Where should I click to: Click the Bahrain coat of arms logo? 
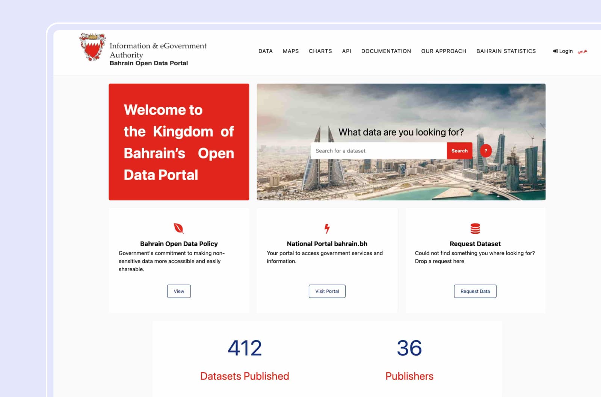pyautogui.click(x=92, y=47)
